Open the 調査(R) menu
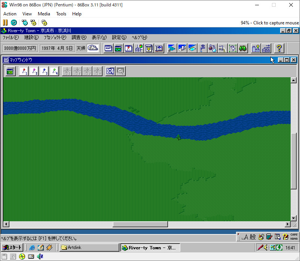 point(79,37)
